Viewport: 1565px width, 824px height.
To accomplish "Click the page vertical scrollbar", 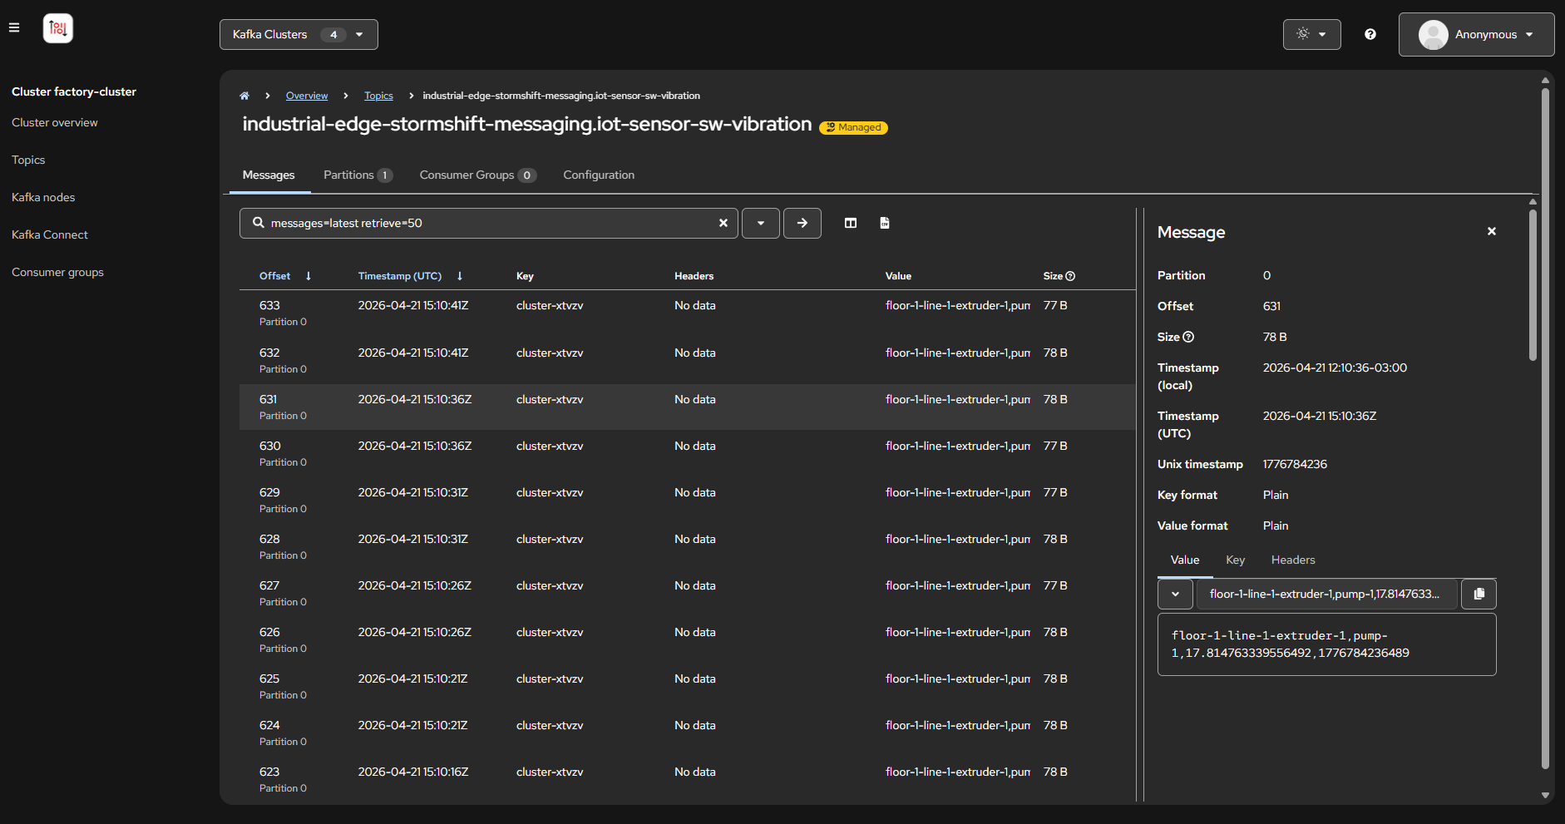I will coord(1545,428).
